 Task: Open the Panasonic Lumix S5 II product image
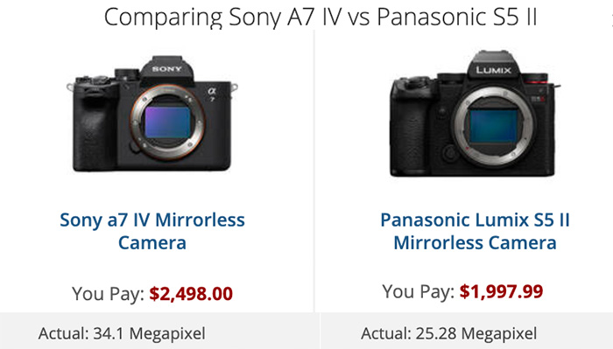475,114
